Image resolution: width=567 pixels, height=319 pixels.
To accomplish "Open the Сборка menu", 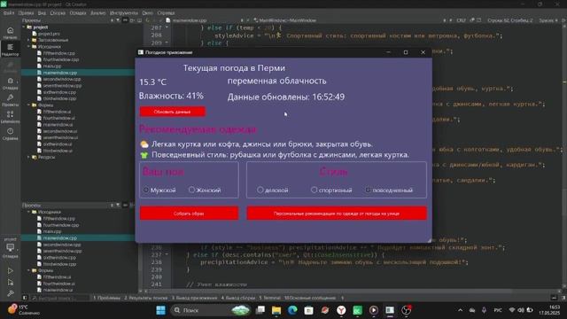I will [58, 13].
